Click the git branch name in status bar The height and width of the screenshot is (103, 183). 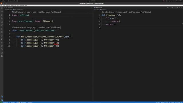(5, 102)
